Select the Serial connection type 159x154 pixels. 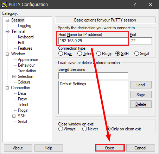141,54
